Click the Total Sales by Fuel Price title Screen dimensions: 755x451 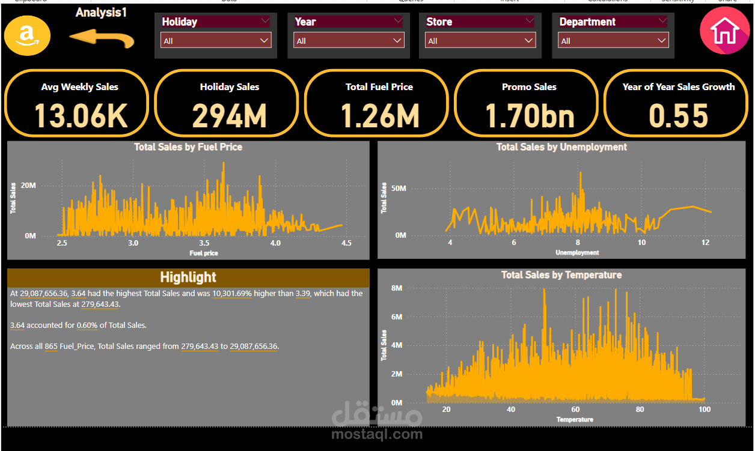pos(188,147)
